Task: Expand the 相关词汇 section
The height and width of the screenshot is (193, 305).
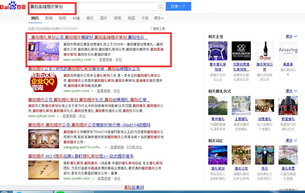Action: tap(292, 141)
